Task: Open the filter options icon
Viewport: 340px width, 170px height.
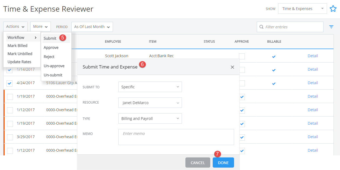Action: [331, 27]
